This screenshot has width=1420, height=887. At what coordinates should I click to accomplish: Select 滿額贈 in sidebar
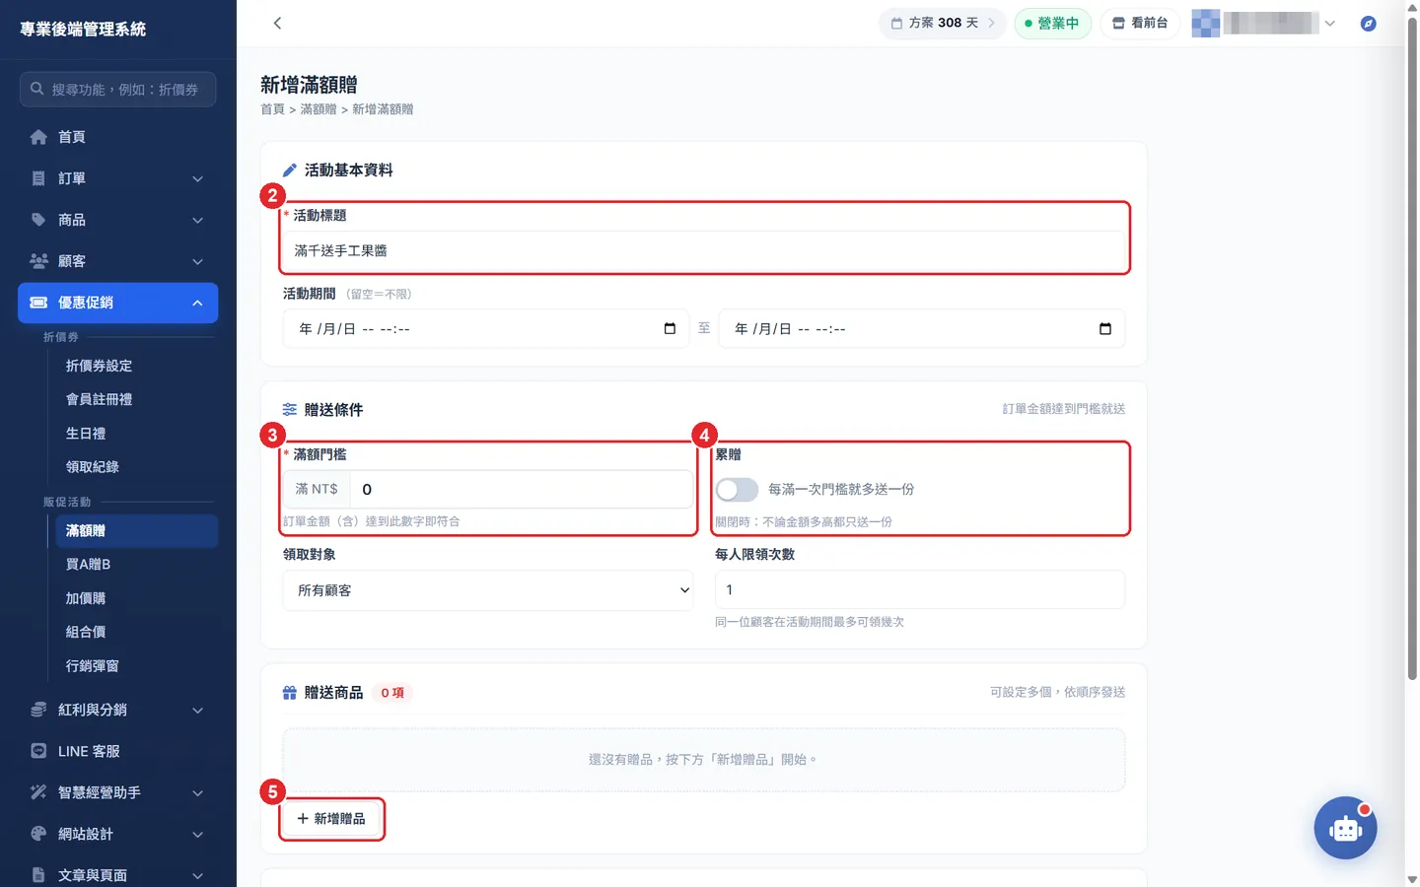(136, 530)
